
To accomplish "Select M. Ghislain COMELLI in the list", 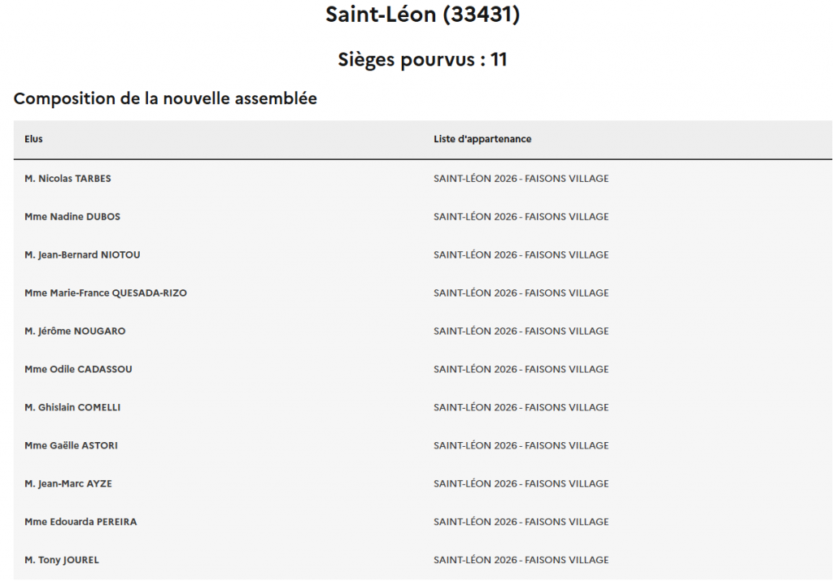I will click(72, 408).
